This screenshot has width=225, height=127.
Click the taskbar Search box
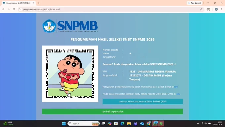tap(83, 124)
